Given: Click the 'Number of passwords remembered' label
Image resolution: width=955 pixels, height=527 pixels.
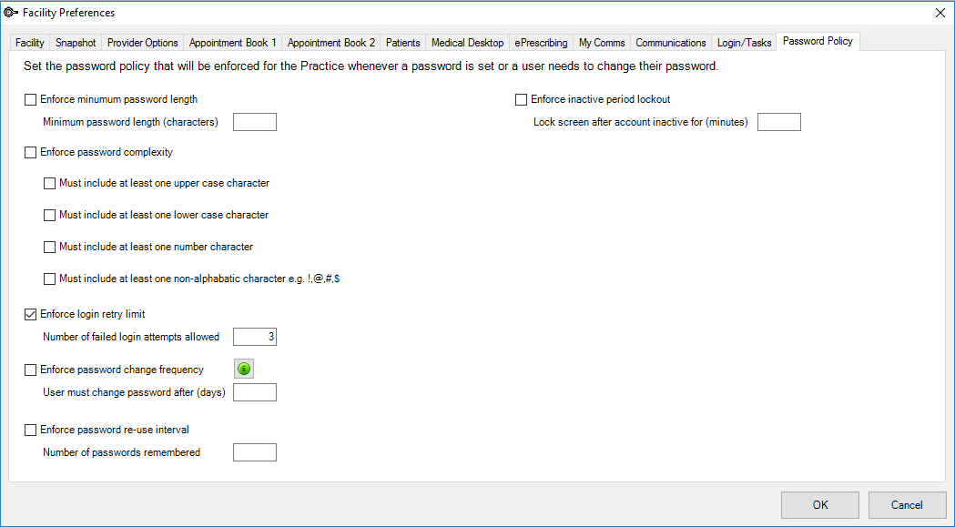Looking at the screenshot, I should [x=121, y=452].
